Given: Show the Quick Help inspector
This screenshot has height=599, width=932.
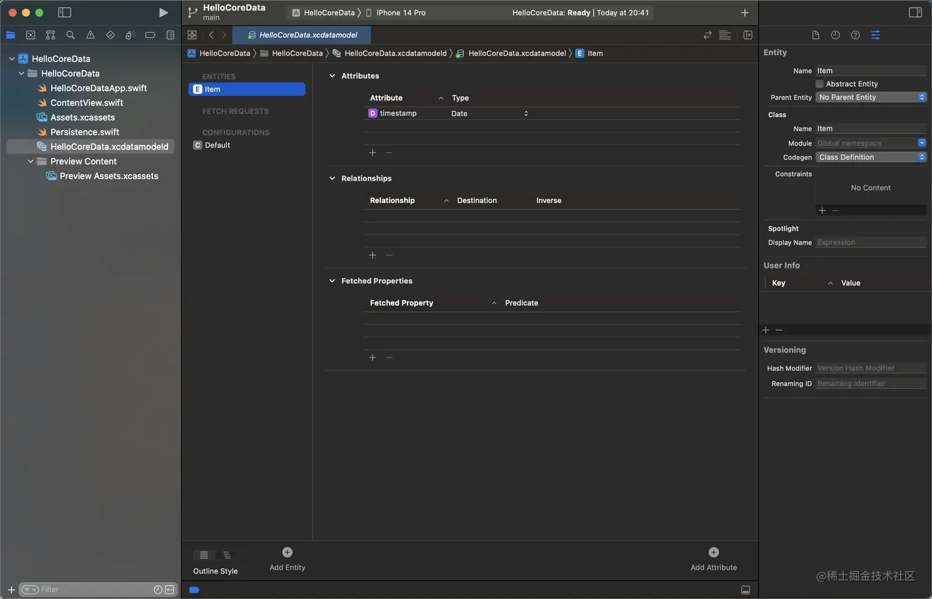Looking at the screenshot, I should [855, 35].
